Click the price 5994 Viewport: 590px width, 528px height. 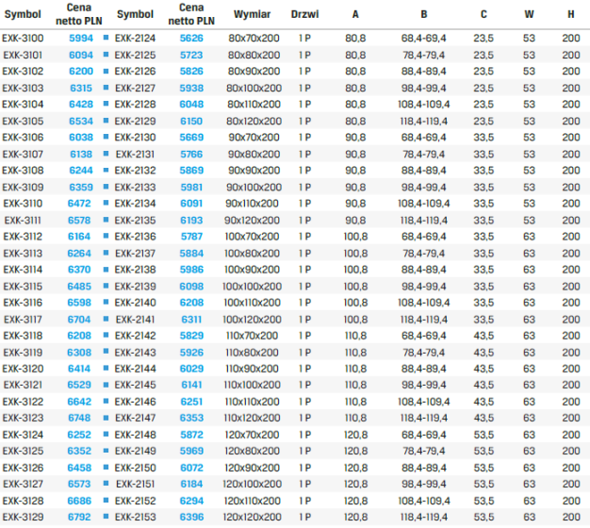81,38
